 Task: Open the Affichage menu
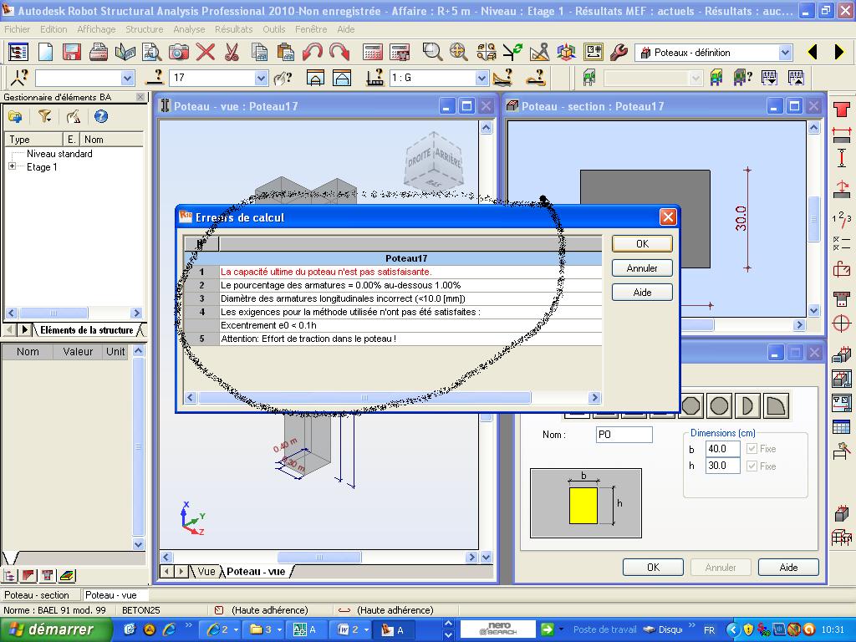(x=96, y=29)
